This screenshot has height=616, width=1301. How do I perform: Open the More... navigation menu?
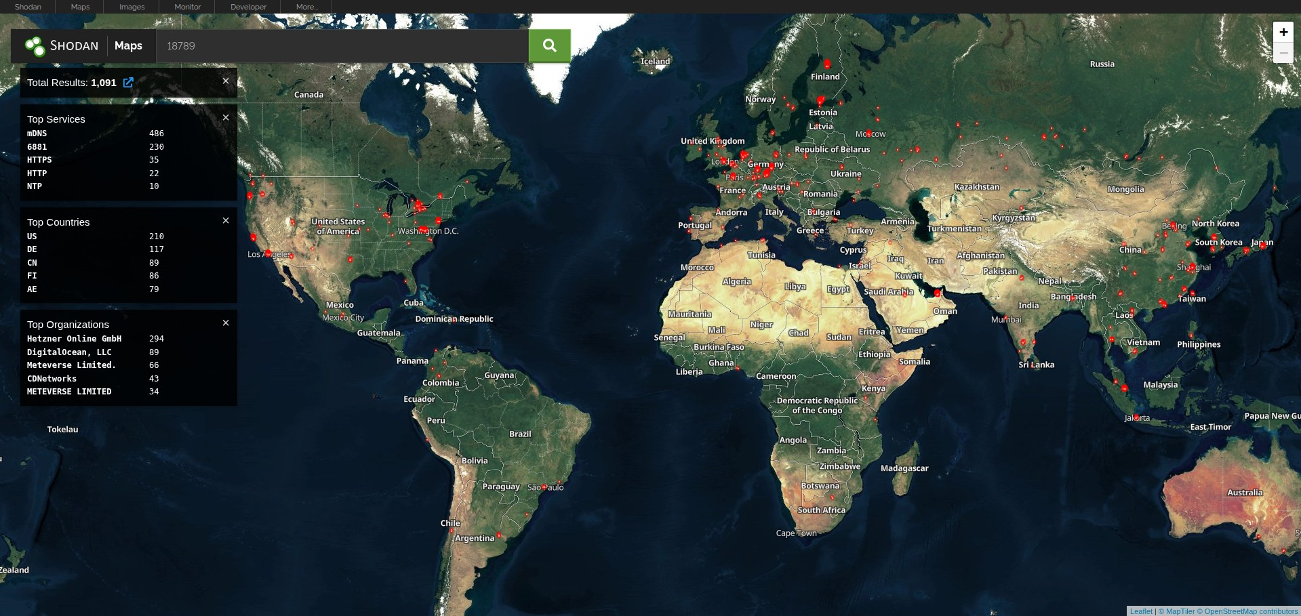tap(306, 6)
